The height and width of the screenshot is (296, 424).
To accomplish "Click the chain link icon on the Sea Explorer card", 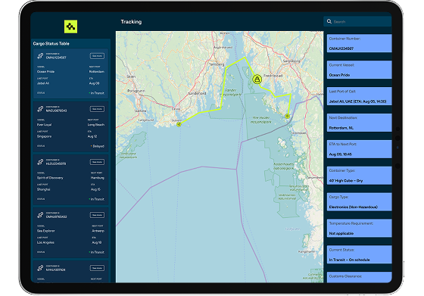I will [x=40, y=215].
